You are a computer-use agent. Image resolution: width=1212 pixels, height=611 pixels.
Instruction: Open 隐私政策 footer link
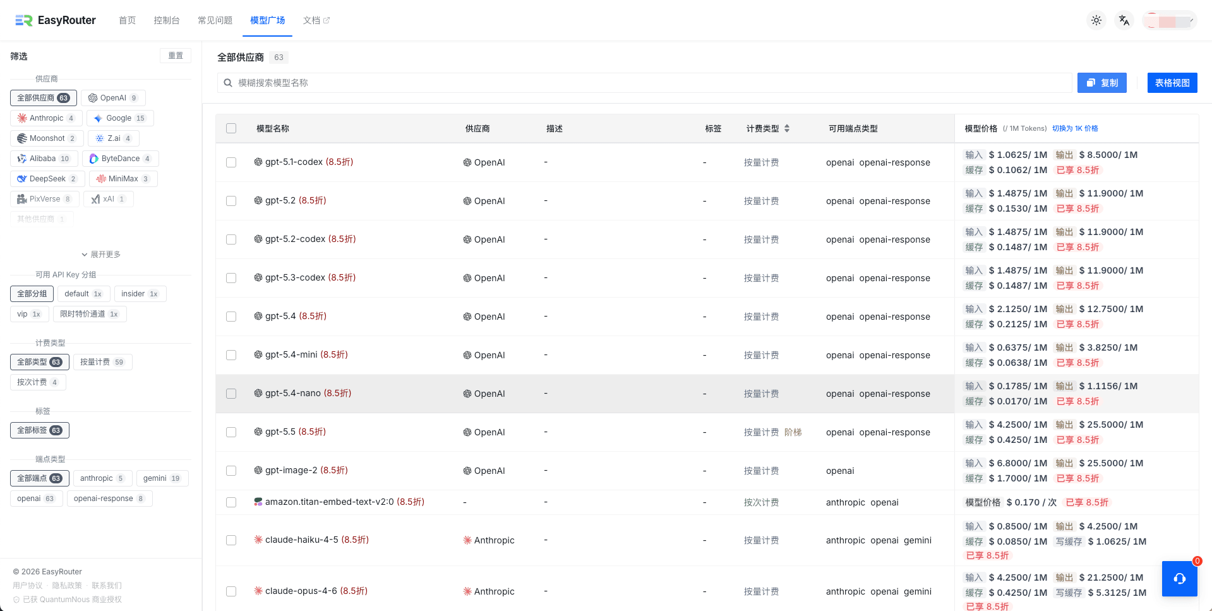(67, 586)
